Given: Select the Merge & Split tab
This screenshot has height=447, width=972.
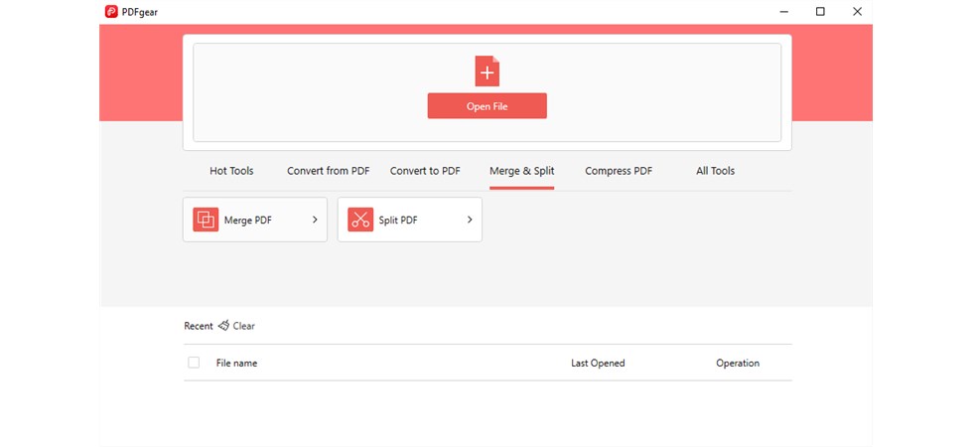Looking at the screenshot, I should coord(522,171).
